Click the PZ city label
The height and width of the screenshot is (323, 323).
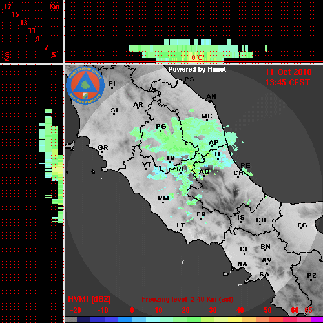pos(311,276)
